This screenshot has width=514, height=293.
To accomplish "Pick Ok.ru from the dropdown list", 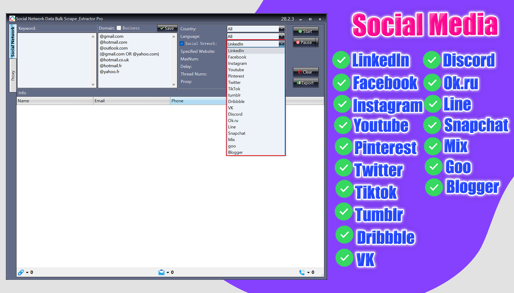I will [256, 120].
